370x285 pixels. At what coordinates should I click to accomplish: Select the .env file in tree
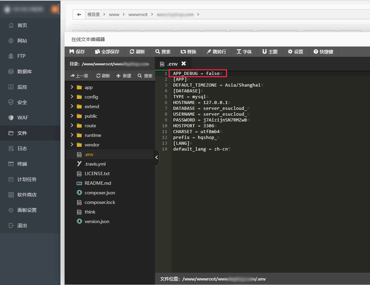(x=110, y=154)
